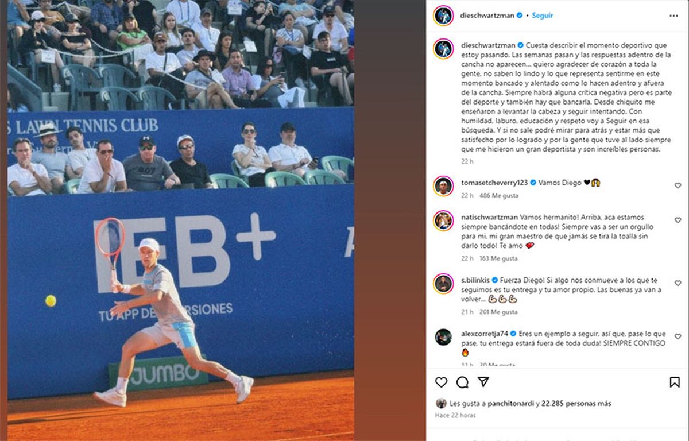
Task: Open natischwartzman's profile avatar
Action: coord(443,220)
